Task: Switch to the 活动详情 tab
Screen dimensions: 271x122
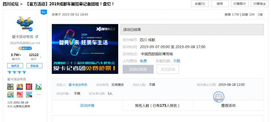Action: [87, 105]
